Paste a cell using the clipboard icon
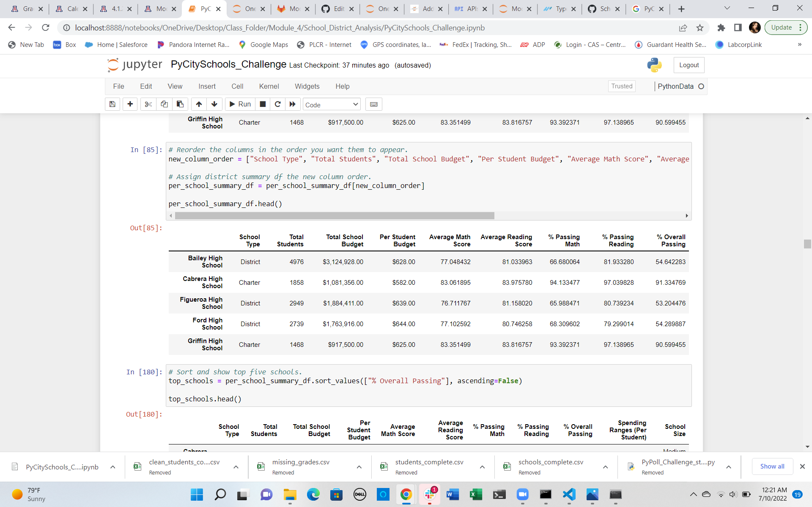 [180, 104]
